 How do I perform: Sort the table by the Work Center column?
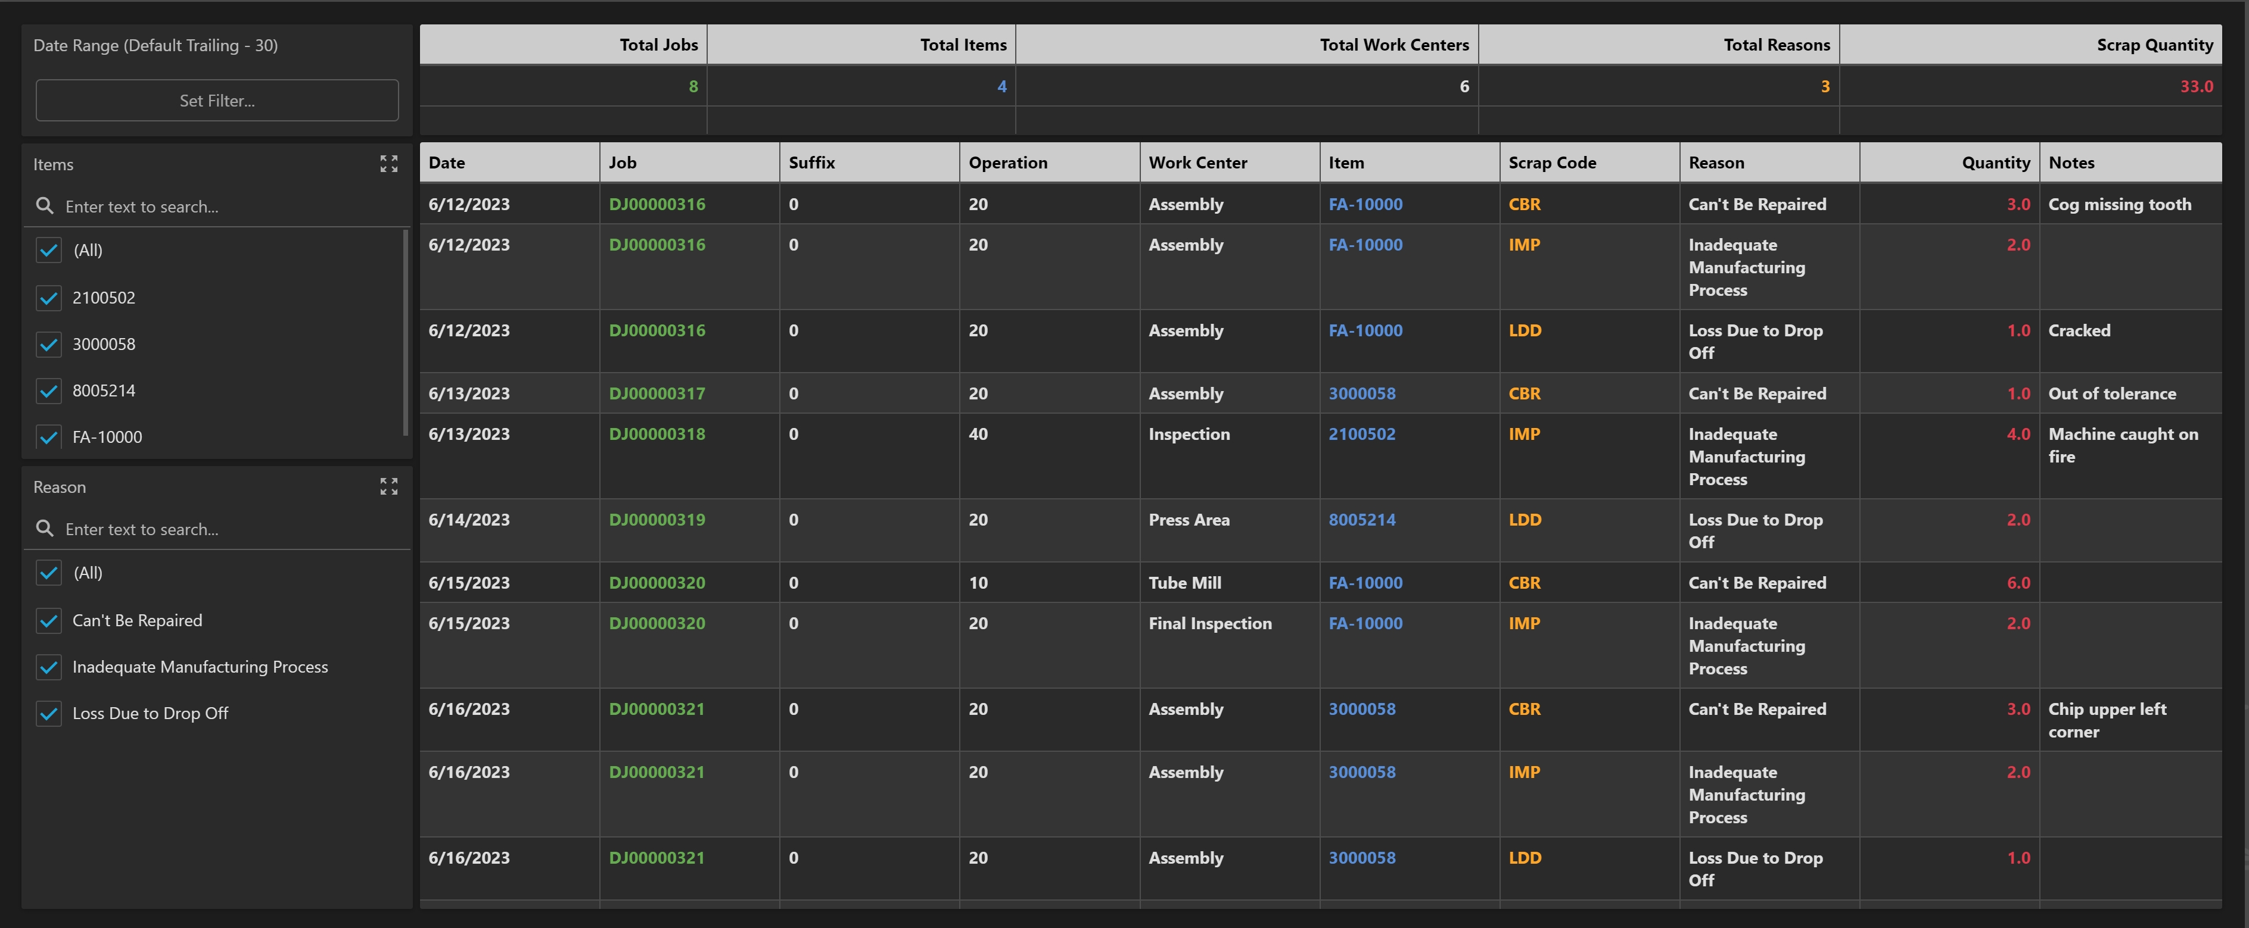1198,163
